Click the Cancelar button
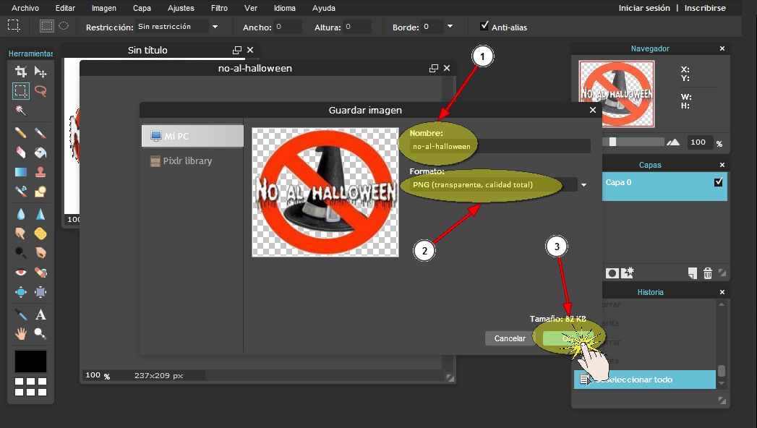The width and height of the screenshot is (757, 428). pyautogui.click(x=510, y=338)
